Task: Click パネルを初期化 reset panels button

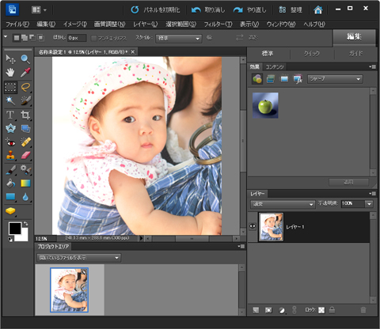Action: coord(155,10)
